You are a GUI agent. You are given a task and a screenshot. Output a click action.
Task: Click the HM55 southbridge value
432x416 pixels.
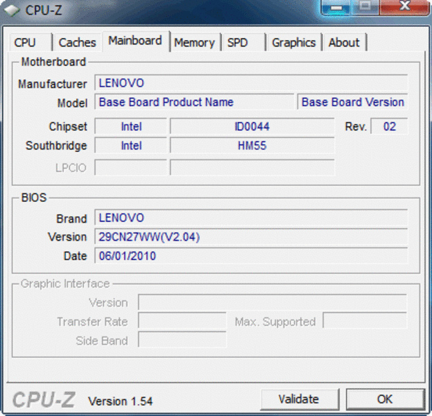[x=252, y=146]
